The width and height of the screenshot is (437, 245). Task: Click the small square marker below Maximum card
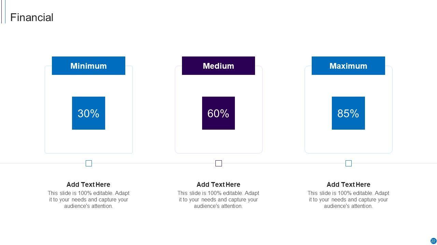(349, 163)
